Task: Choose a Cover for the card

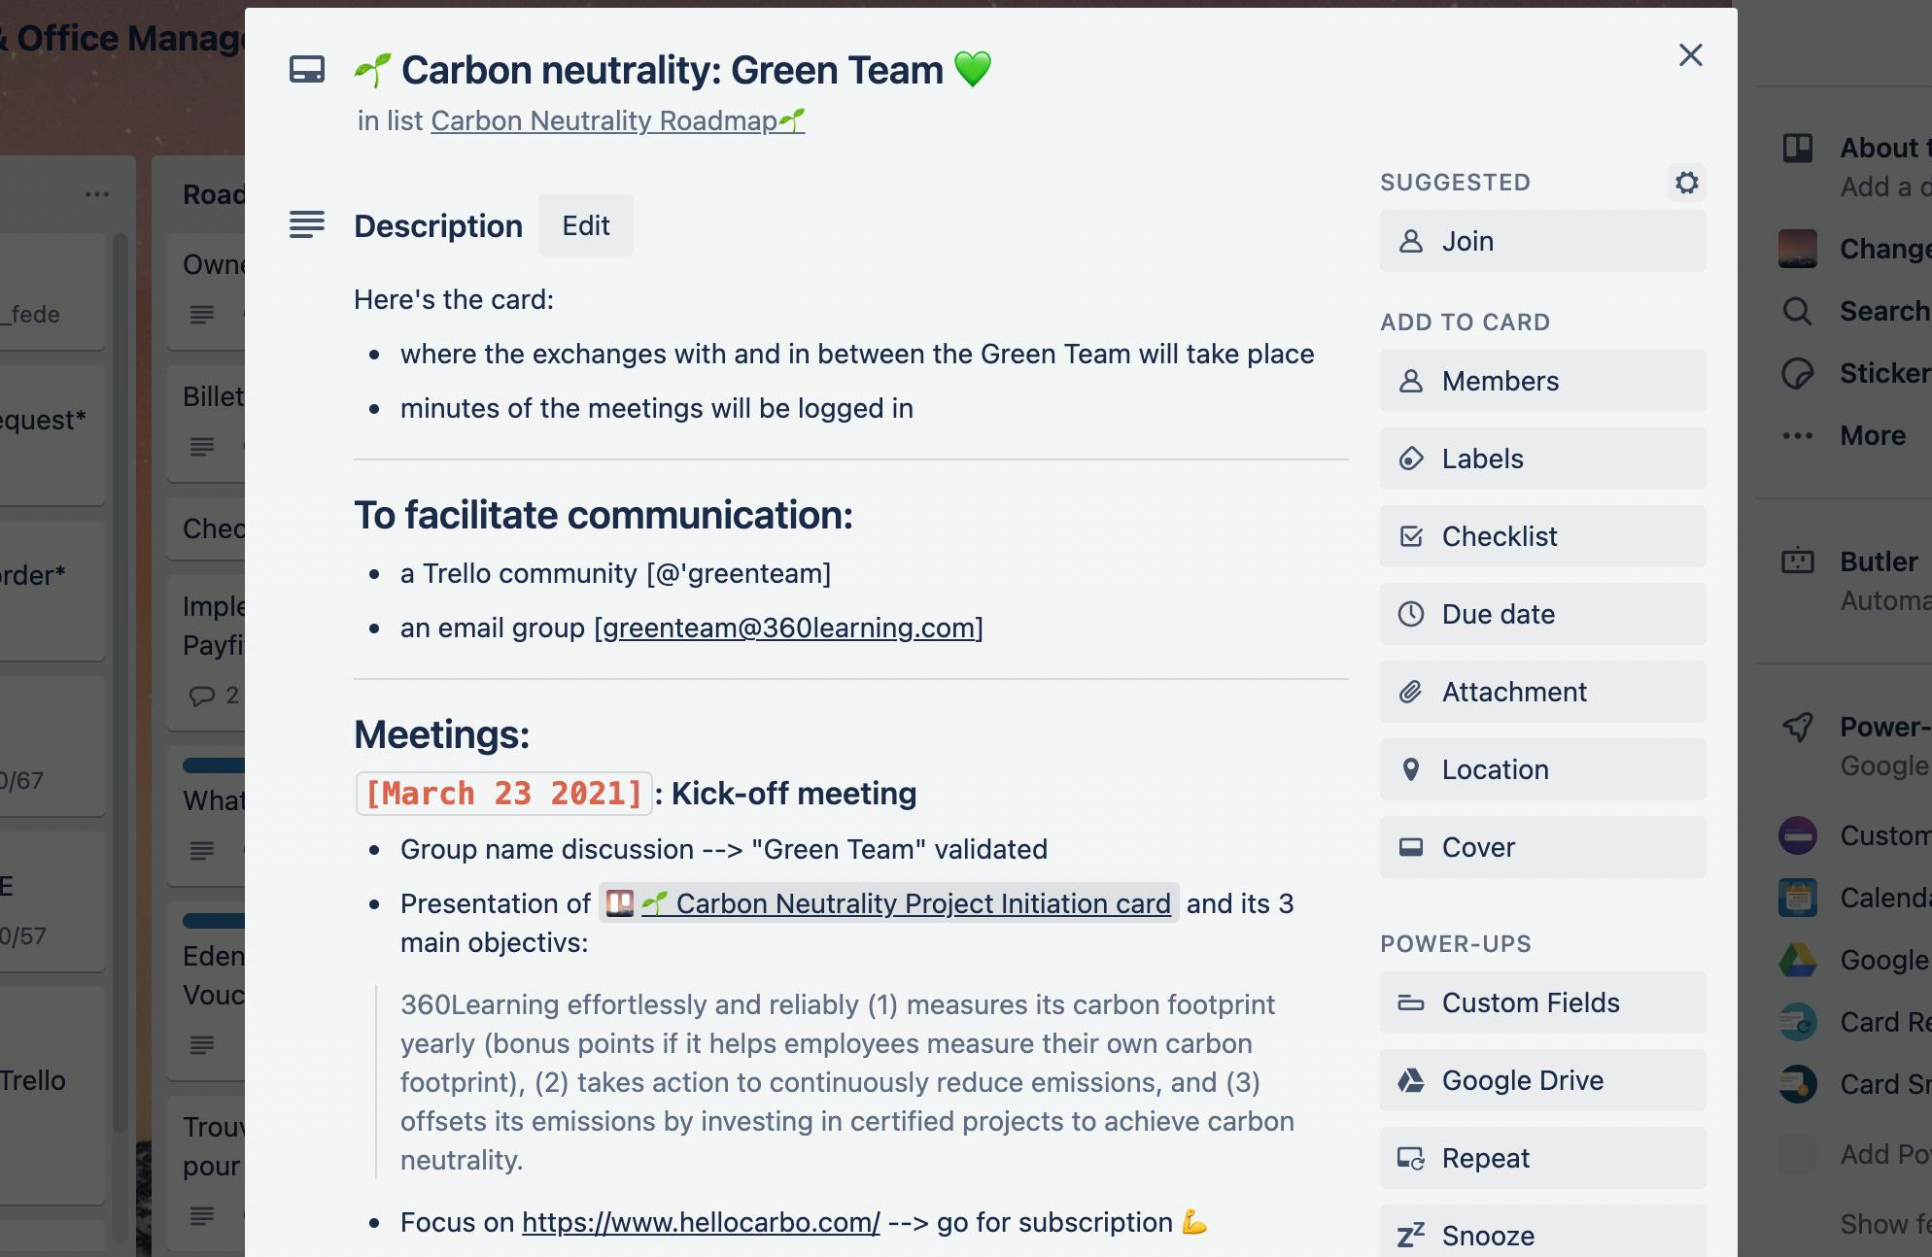Action: point(1542,847)
